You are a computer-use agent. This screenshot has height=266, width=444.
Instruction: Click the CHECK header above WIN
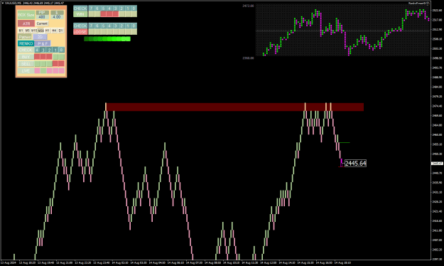pyautogui.click(x=80, y=9)
